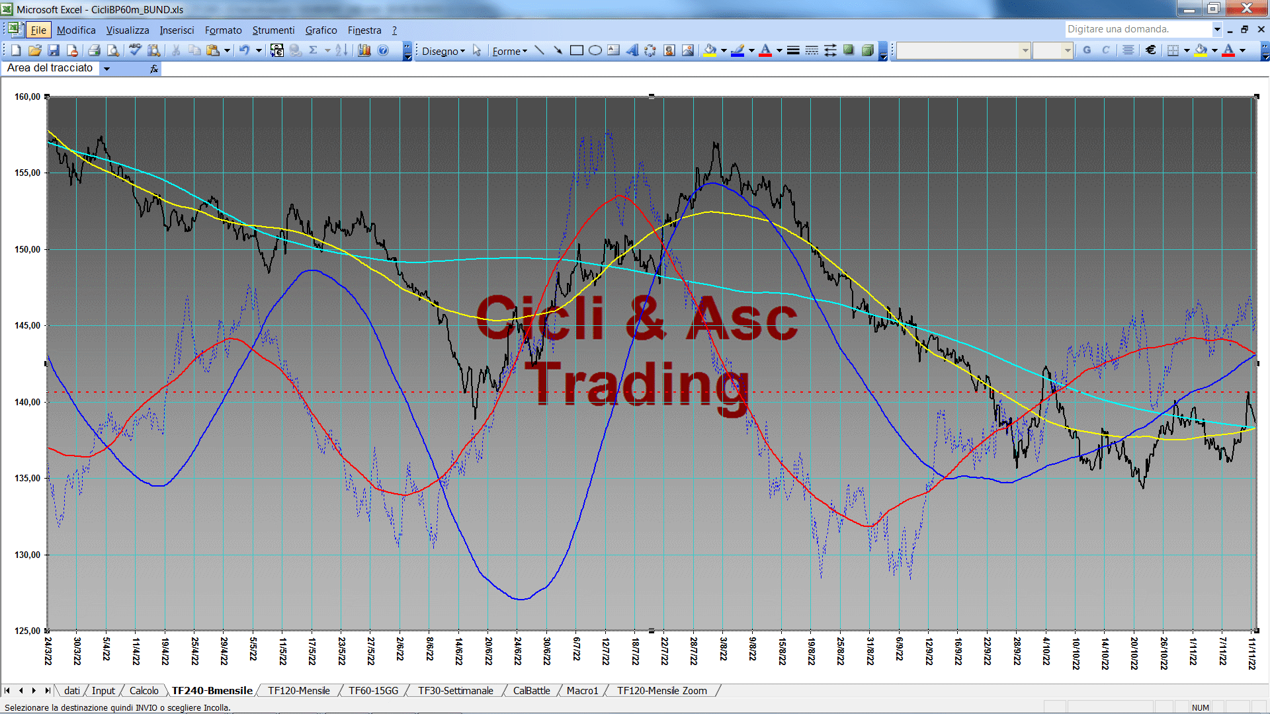Insert Clip Art
This screenshot has width=1270, height=714.
(669, 50)
